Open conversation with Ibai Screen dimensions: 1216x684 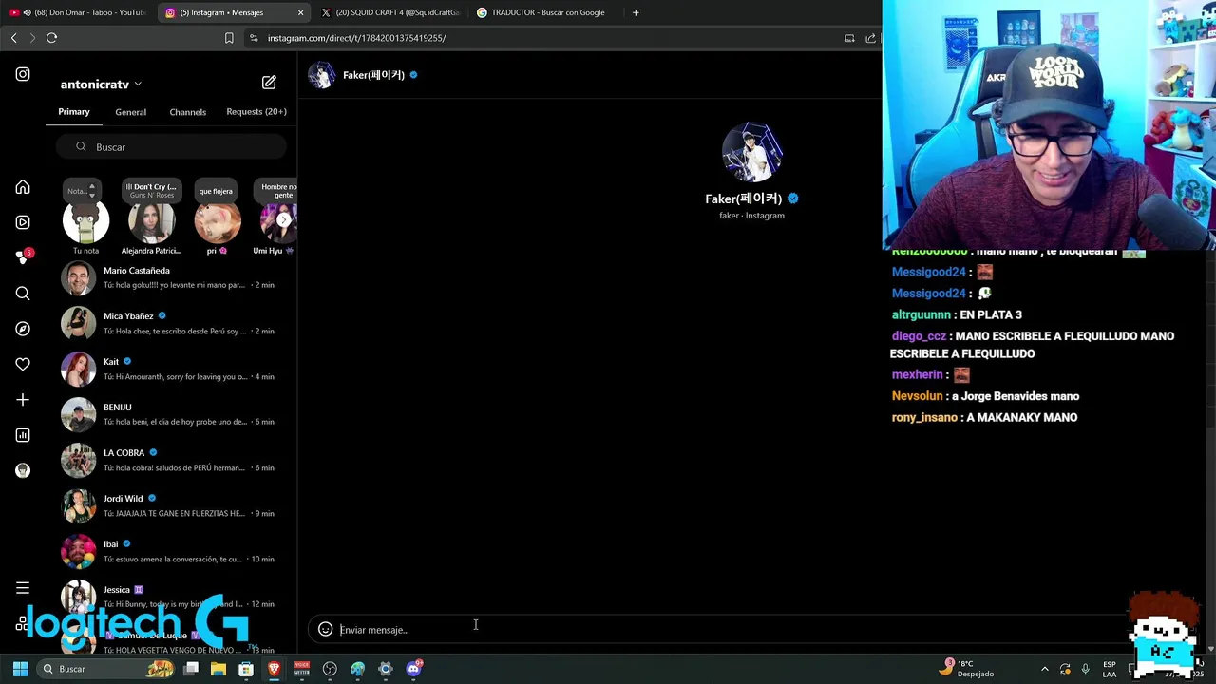tap(171, 551)
